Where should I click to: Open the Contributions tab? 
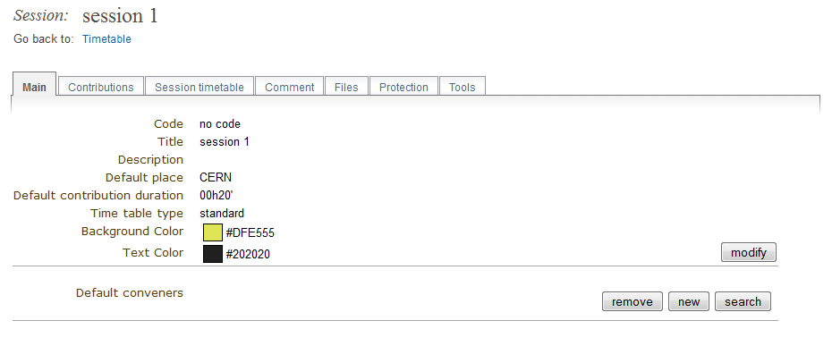(101, 87)
